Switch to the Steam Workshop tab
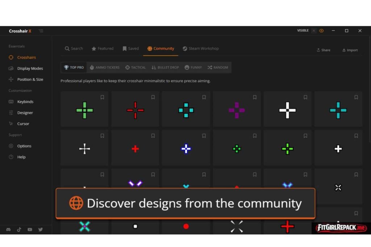This screenshot has height=247, width=371. 200,48
